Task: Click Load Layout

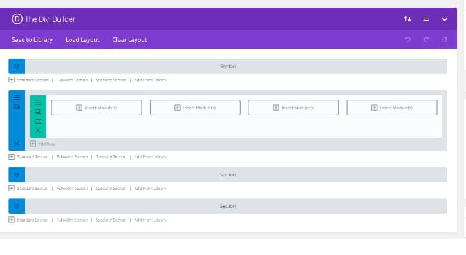Action: (x=82, y=40)
